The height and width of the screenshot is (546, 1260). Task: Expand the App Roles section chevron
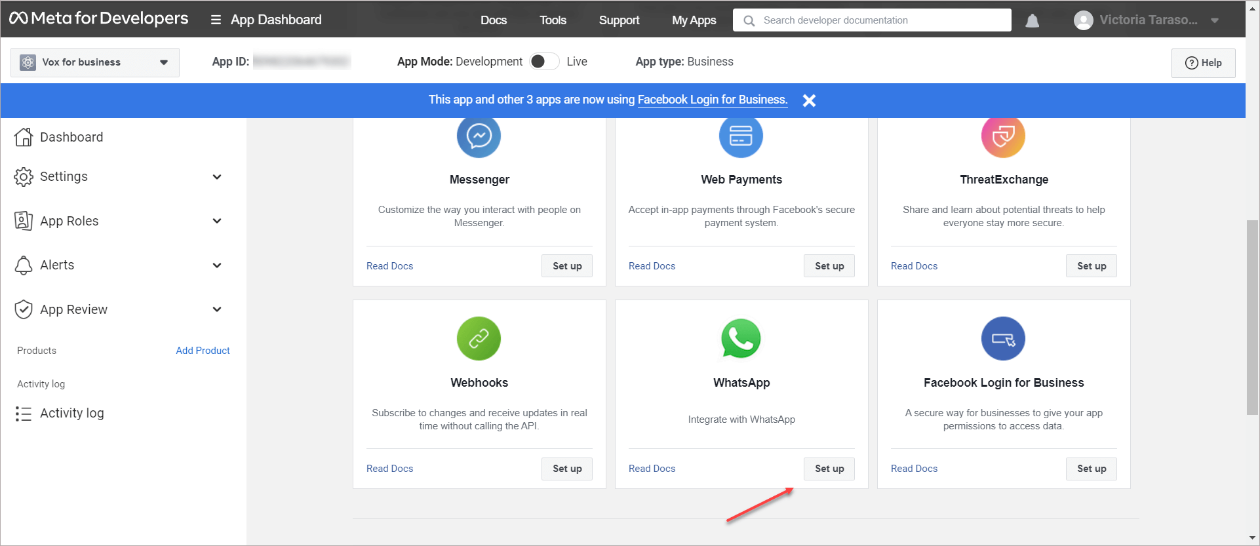pyautogui.click(x=217, y=221)
